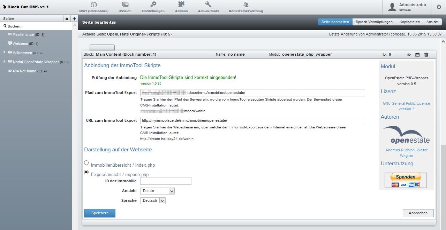Add a new page with the plus icon
446x230 pixels.
click(x=74, y=19)
